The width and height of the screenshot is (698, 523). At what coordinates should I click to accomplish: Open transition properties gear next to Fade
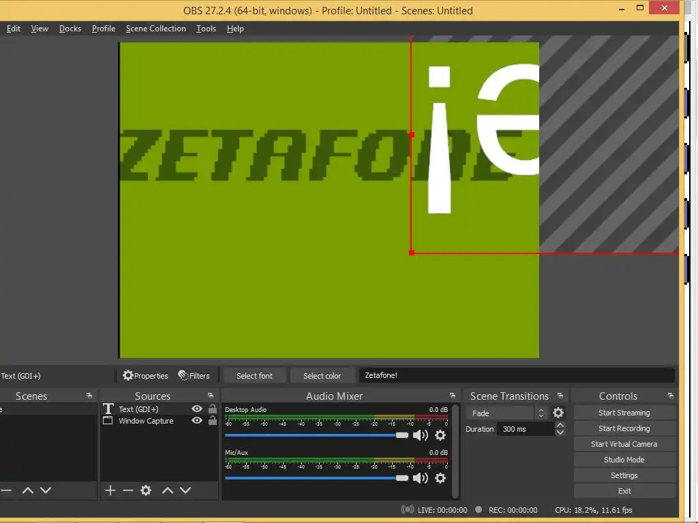click(x=558, y=413)
